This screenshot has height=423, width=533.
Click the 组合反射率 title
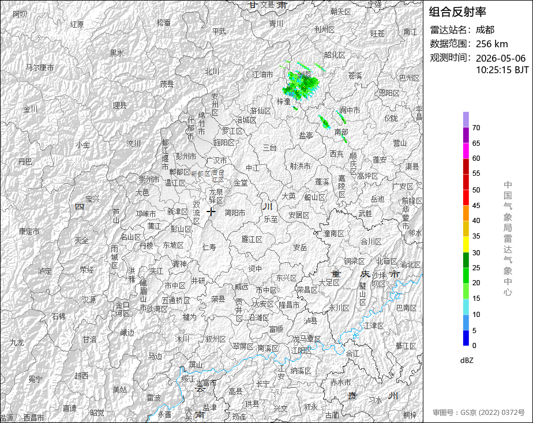pyautogui.click(x=457, y=12)
